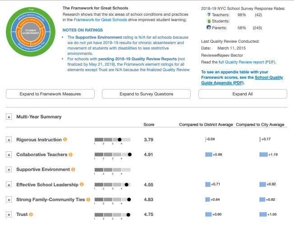Expand the Collaborative Teachers row
This screenshot has width=294, height=225.
pyautogui.click(x=9, y=154)
